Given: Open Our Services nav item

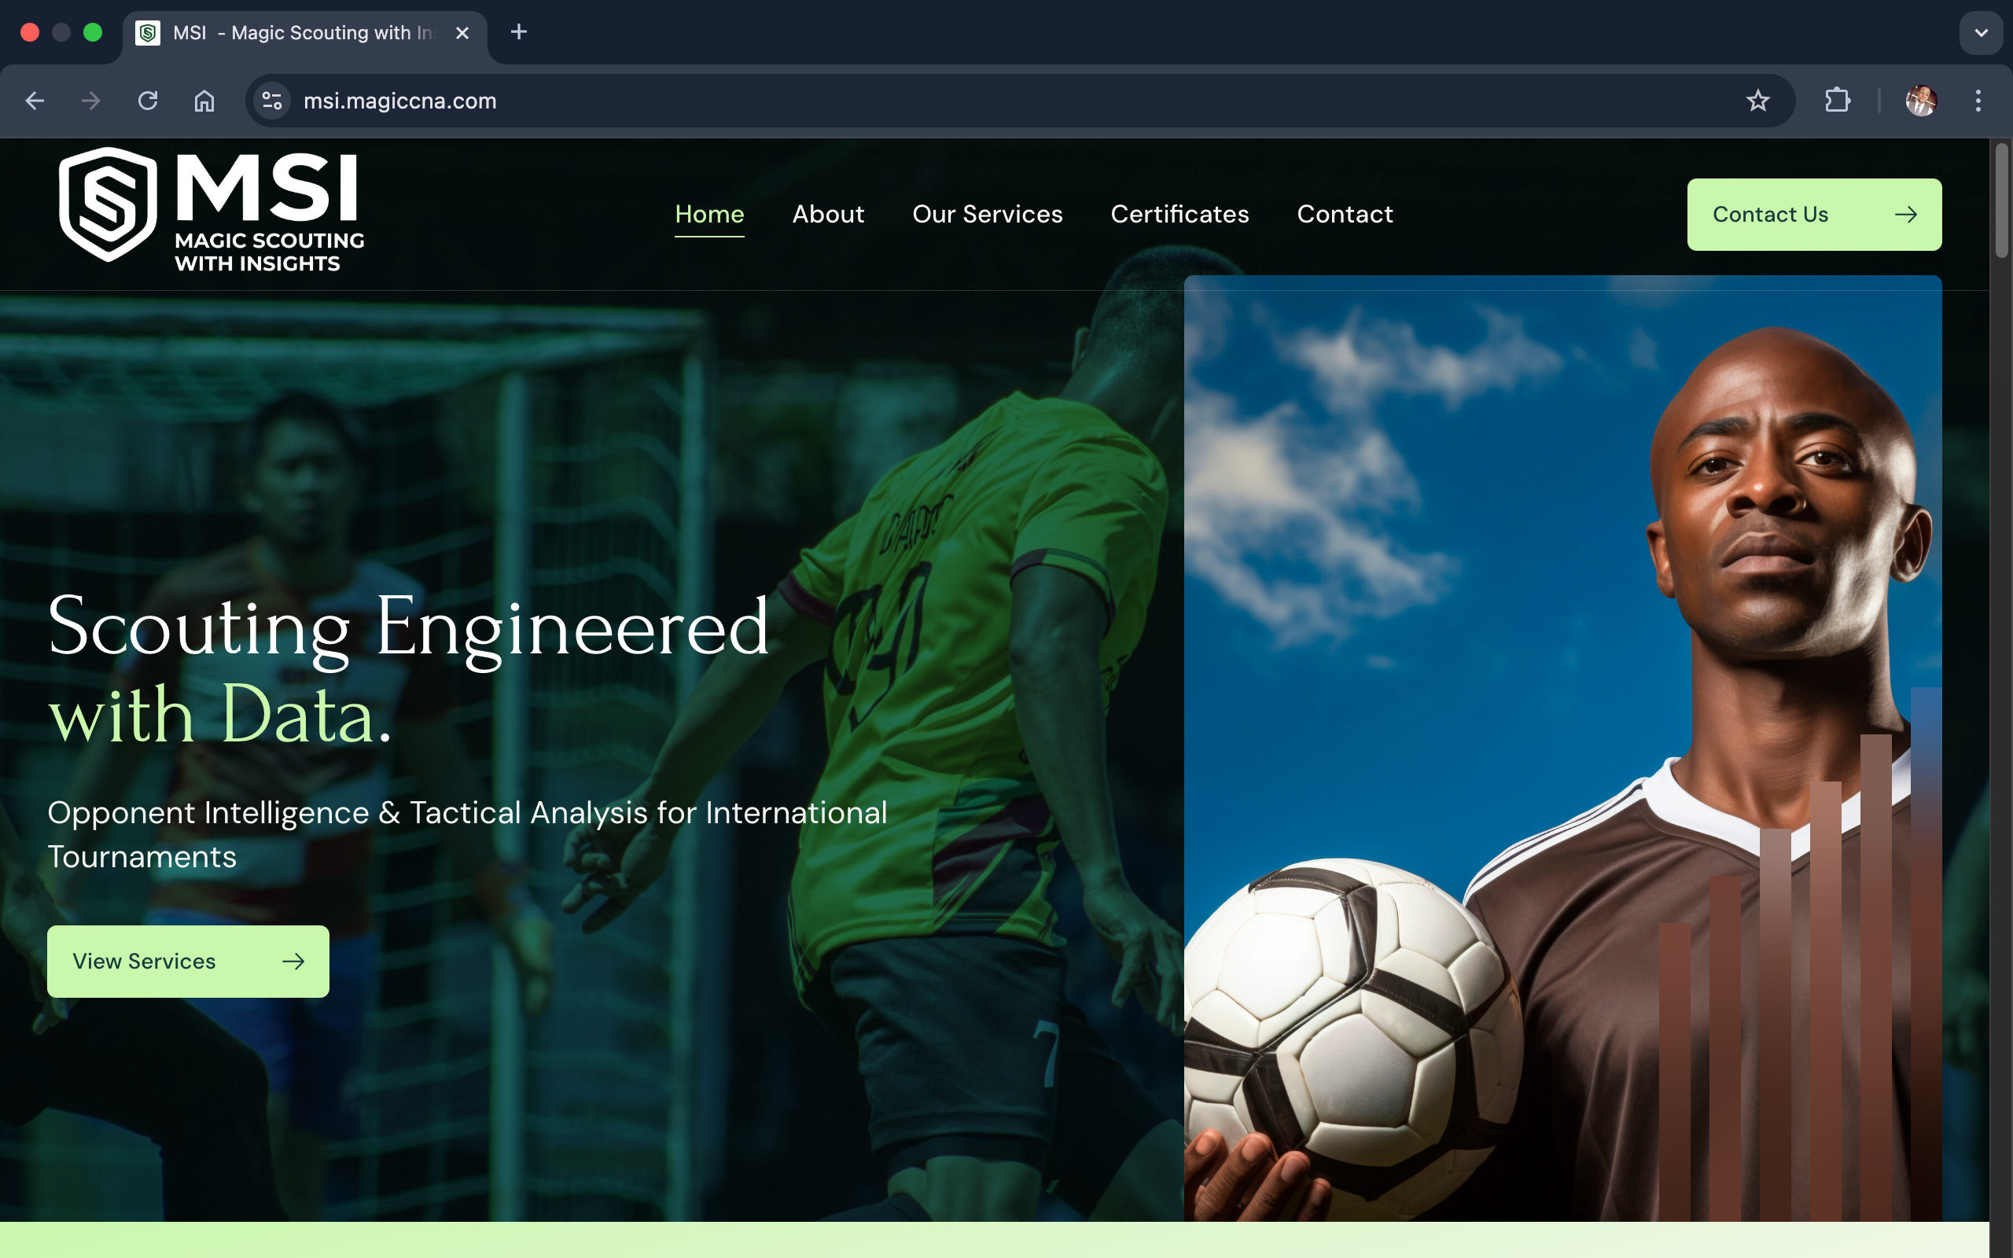Looking at the screenshot, I should click(987, 214).
